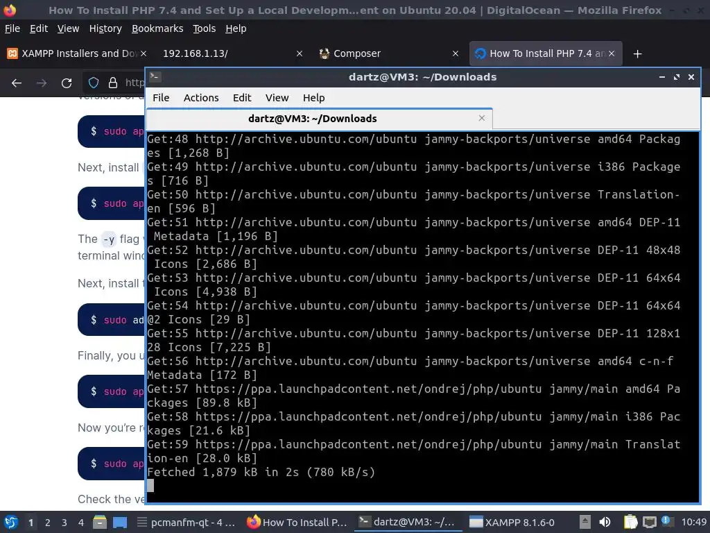The height and width of the screenshot is (533, 710).
Task: Click the 10:49 clock in the panel
Action: (693, 523)
